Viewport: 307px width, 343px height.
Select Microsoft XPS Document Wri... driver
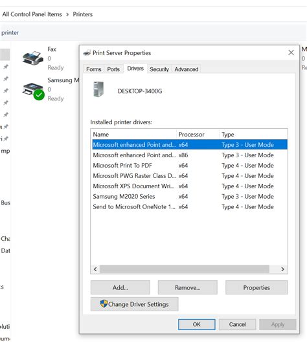coord(190,186)
